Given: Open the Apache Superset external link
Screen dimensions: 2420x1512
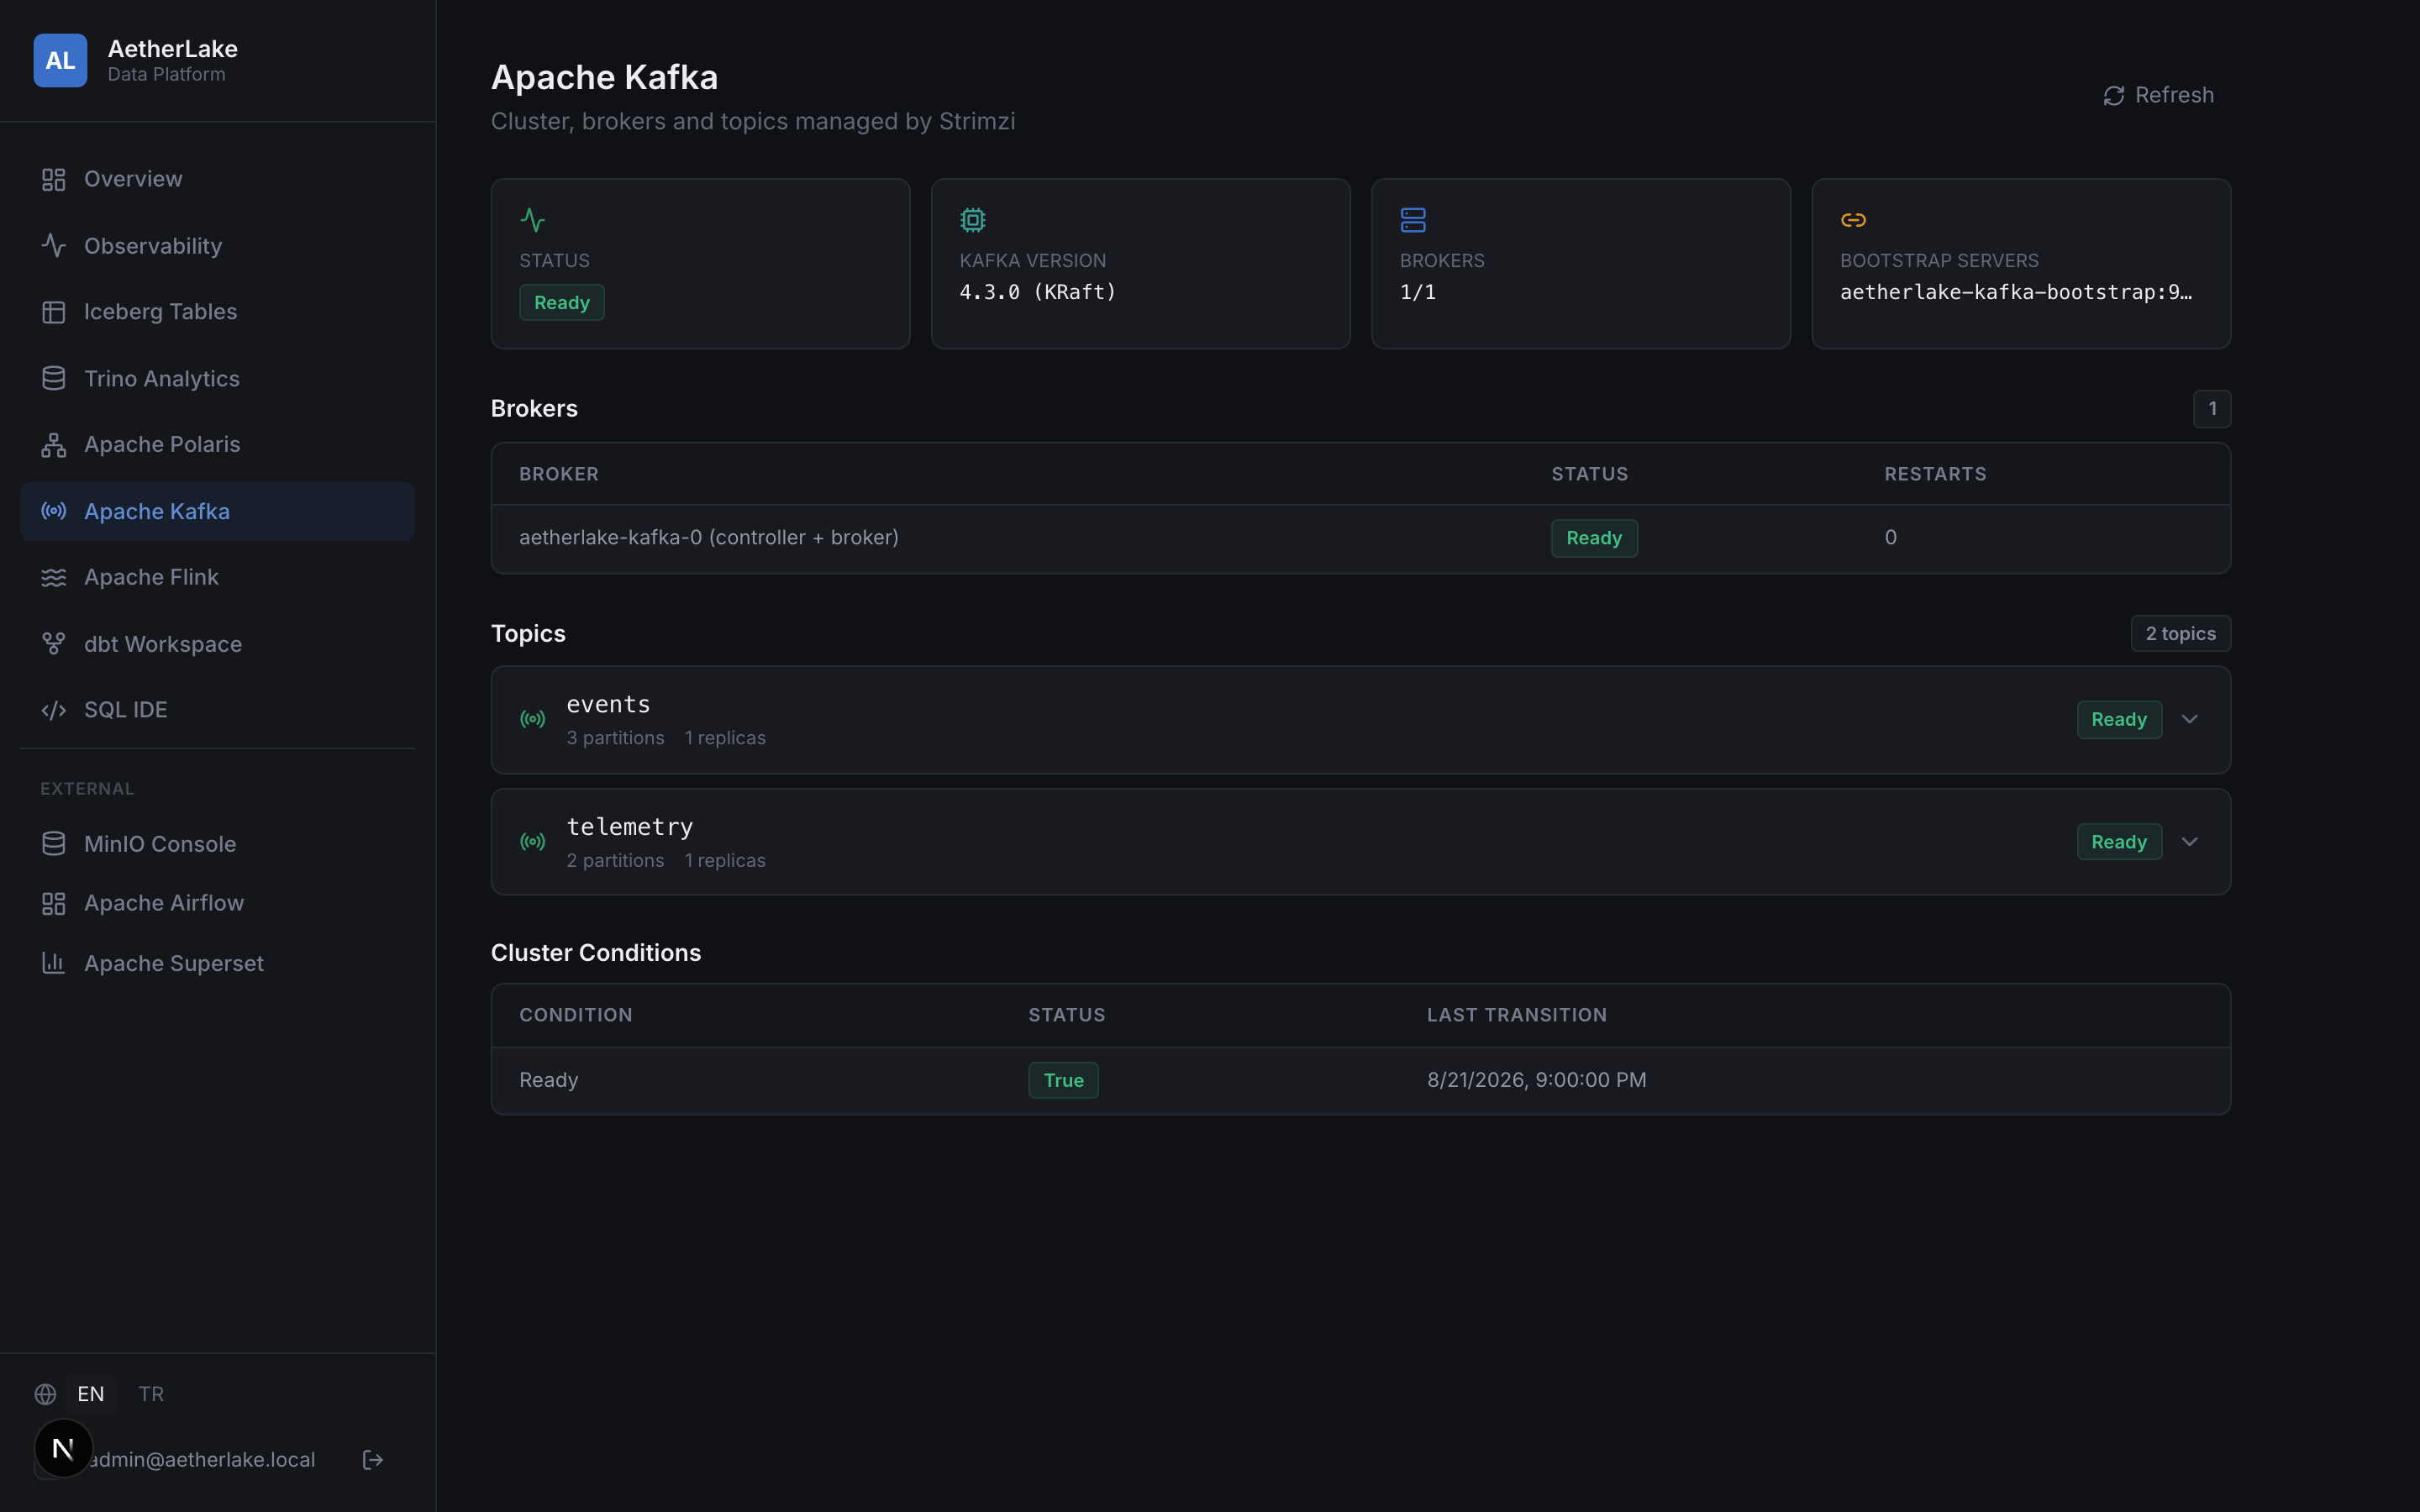Looking at the screenshot, I should coord(217,963).
